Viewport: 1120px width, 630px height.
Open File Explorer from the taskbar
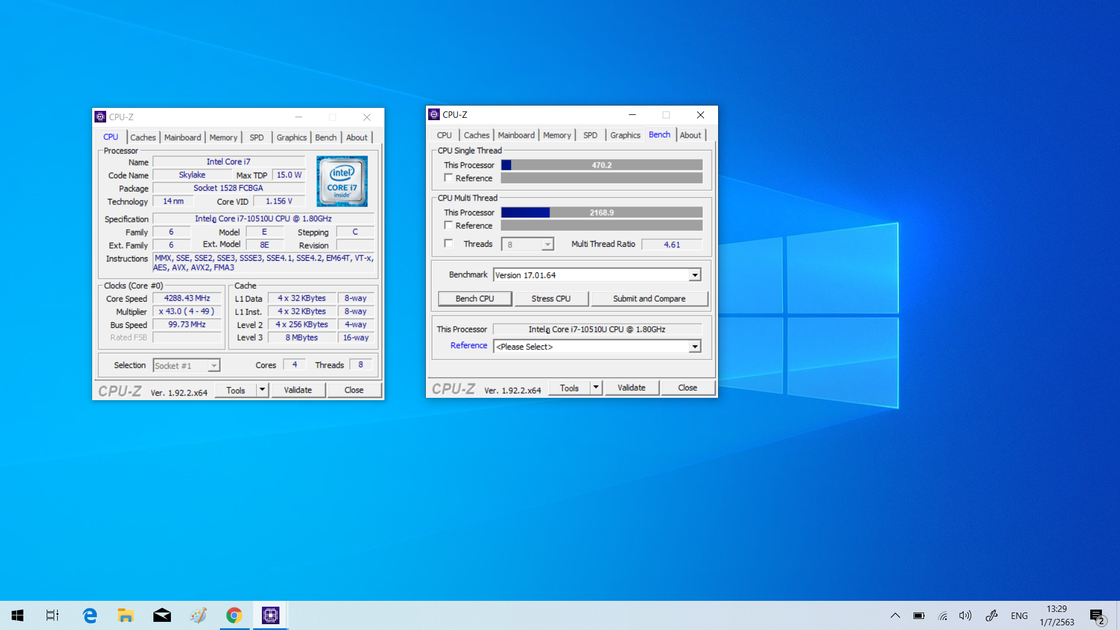pos(125,615)
